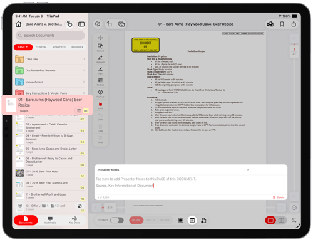The height and width of the screenshot is (242, 313).
Task: Switch to the Multimedia tab
Action: [50, 220]
